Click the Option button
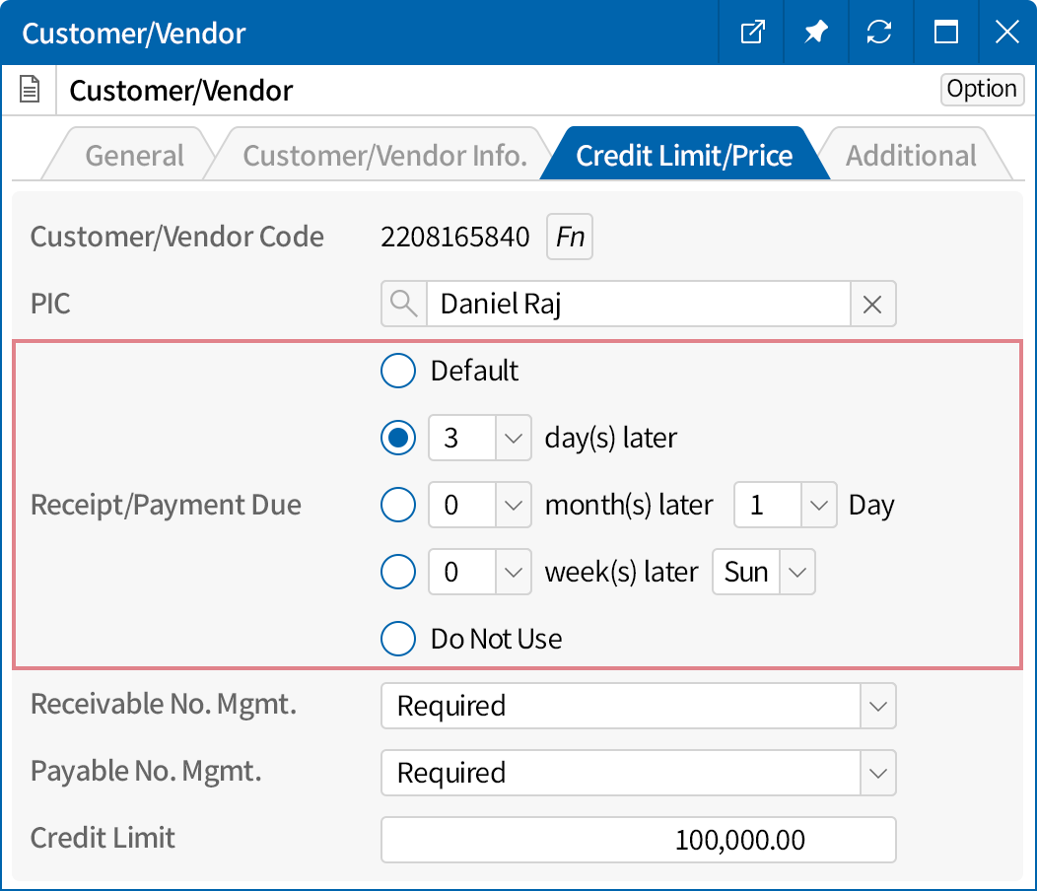 coord(981,89)
